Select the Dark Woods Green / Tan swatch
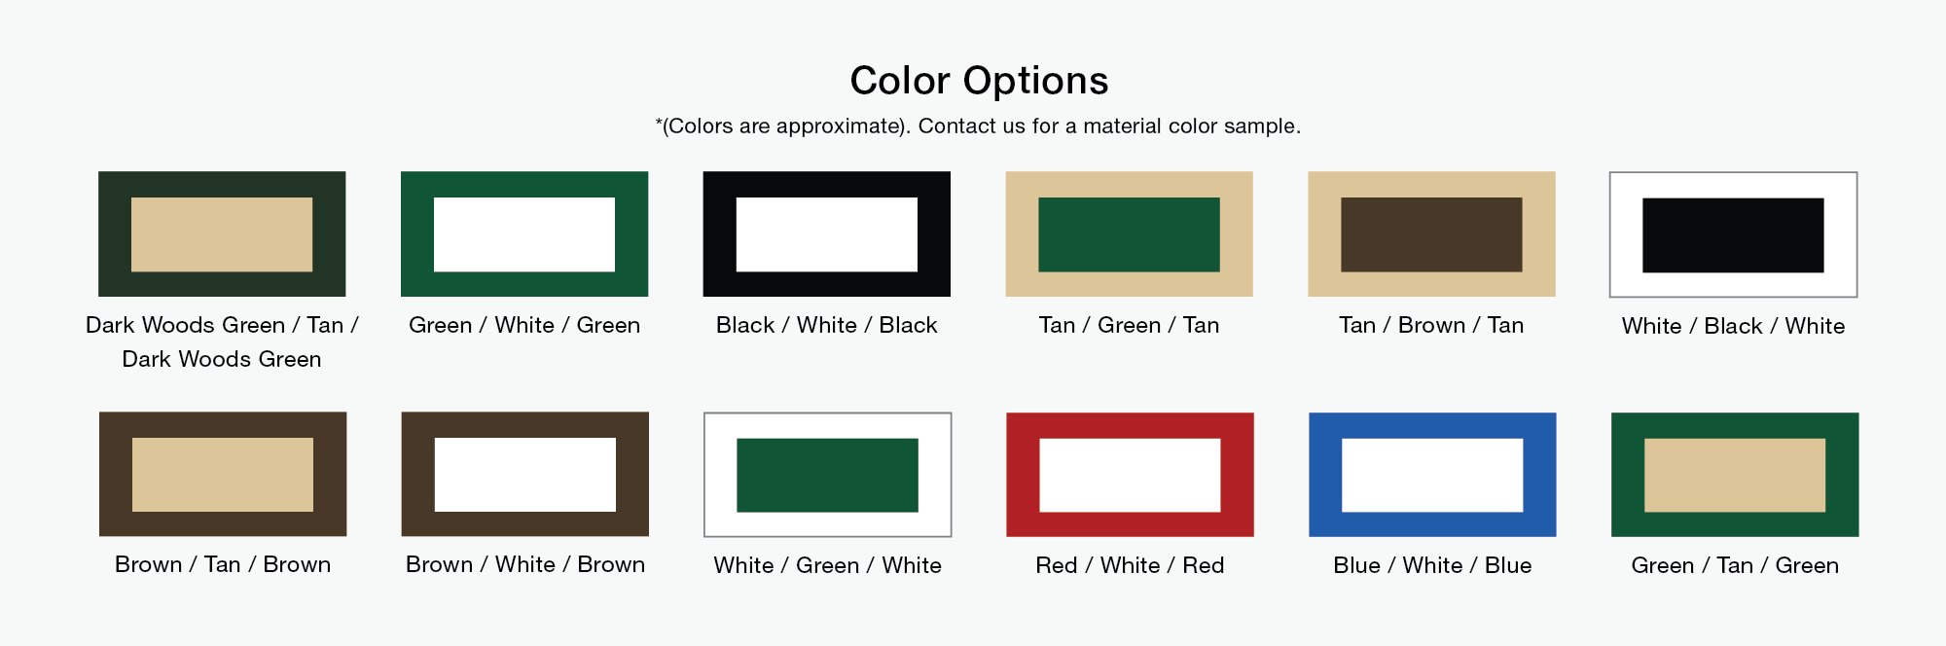 coord(222,234)
